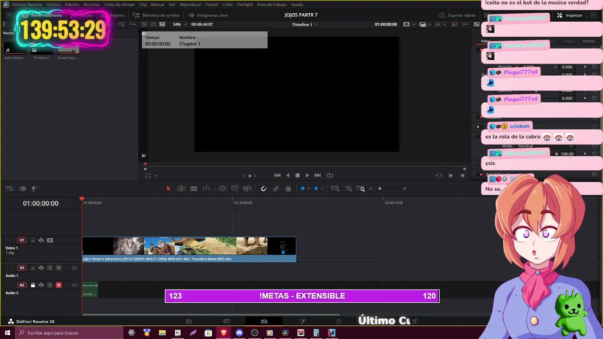Open the Ayuda menu

tap(297, 4)
